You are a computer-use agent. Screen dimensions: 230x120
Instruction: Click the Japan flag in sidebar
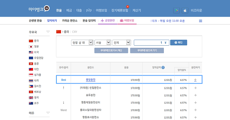coord(31,47)
